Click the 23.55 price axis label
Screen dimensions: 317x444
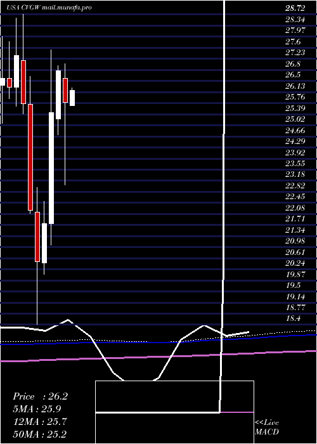295,164
